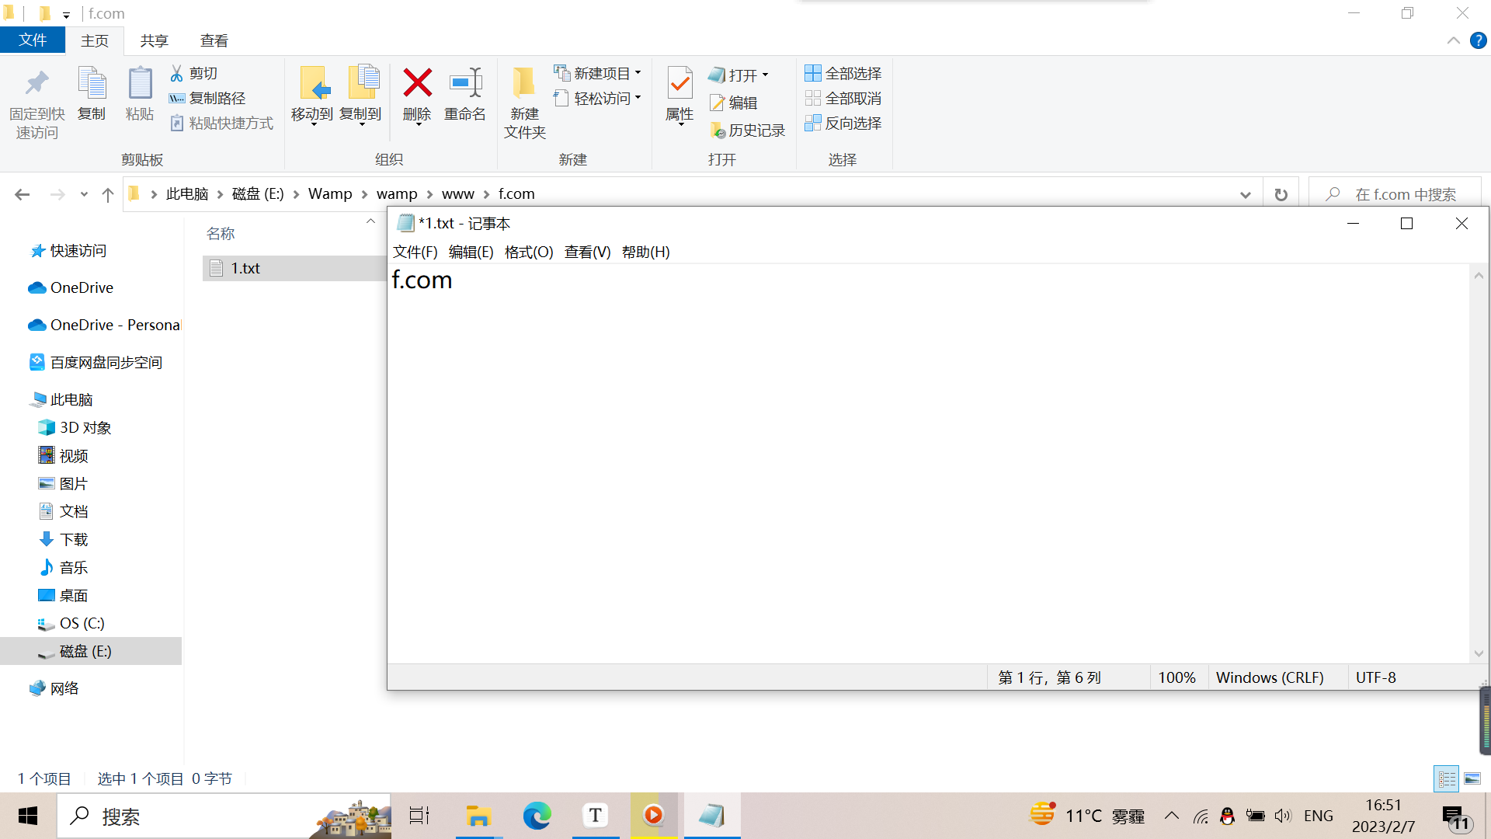Switch to details view toggle
1491x839 pixels.
tap(1447, 778)
